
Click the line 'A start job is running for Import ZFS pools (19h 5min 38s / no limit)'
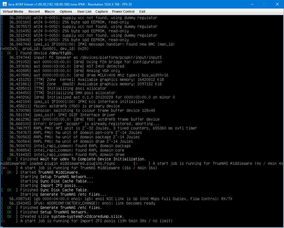96,221
